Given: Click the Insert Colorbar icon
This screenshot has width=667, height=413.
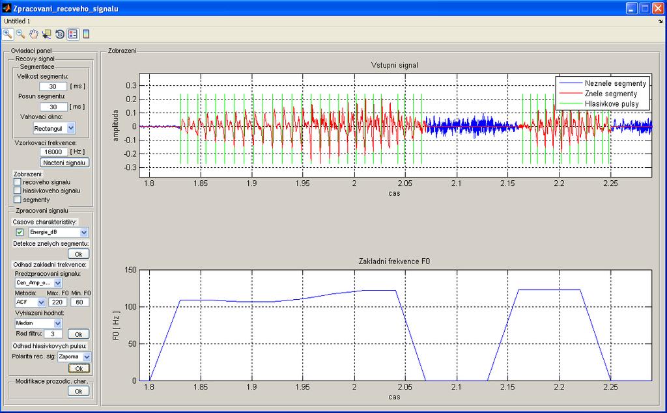Looking at the screenshot, I should coord(86,34).
